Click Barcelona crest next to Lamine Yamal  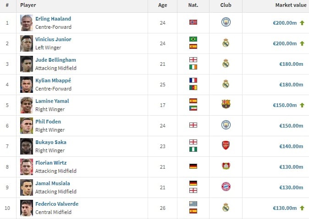coord(226,104)
